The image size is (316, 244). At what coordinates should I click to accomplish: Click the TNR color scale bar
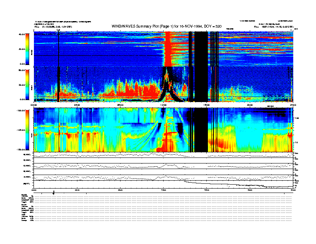click(x=27, y=130)
